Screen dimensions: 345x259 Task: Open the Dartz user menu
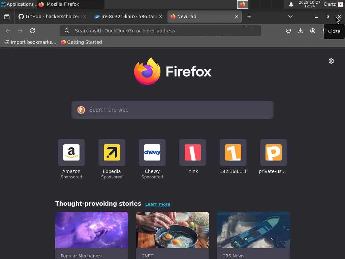[330, 4]
